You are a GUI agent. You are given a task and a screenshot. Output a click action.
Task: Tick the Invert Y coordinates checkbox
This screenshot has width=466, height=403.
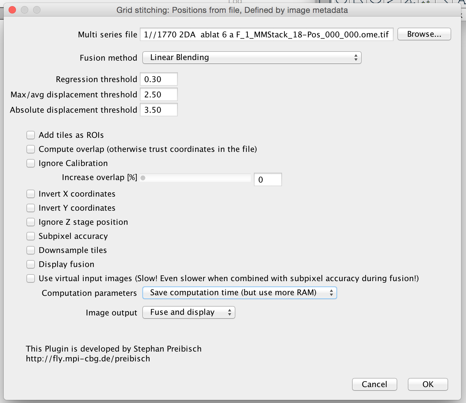(31, 208)
